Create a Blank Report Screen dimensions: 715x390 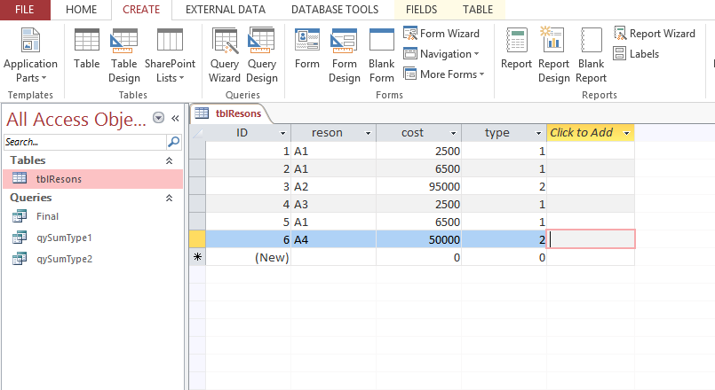click(x=591, y=55)
